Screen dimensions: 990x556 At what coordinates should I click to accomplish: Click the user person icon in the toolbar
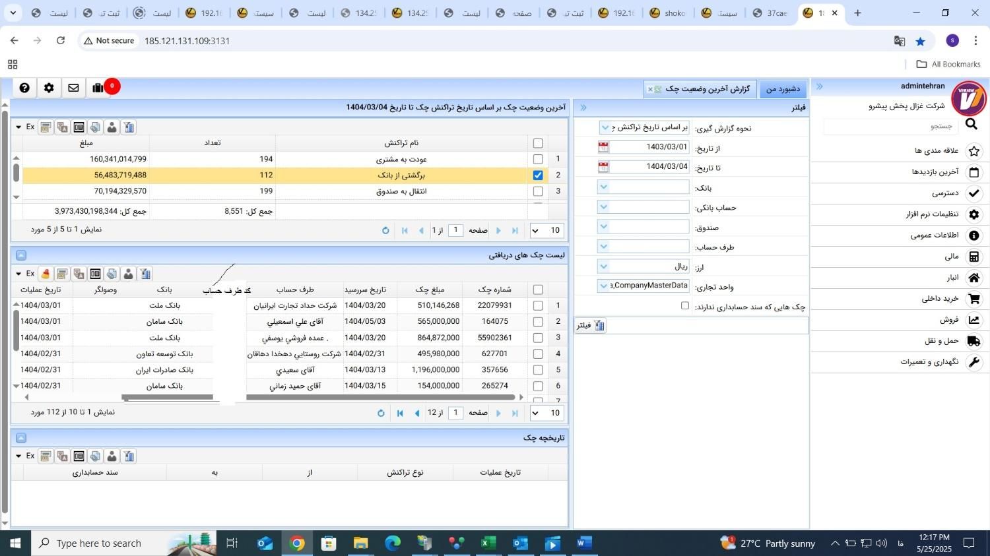click(x=111, y=127)
